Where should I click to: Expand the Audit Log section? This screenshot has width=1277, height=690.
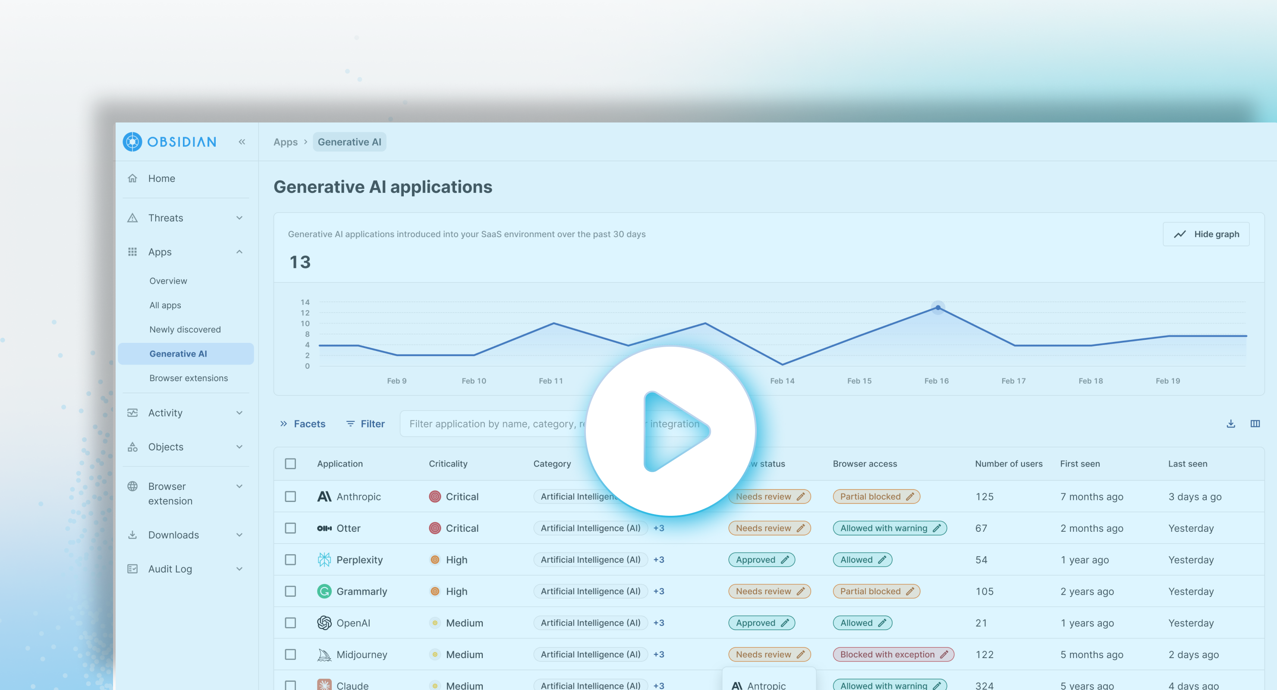[239, 569]
